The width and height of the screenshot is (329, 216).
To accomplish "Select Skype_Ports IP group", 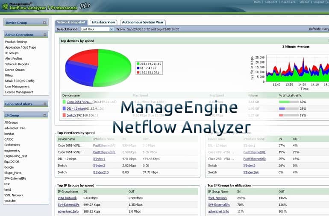I will [x=12, y=173].
